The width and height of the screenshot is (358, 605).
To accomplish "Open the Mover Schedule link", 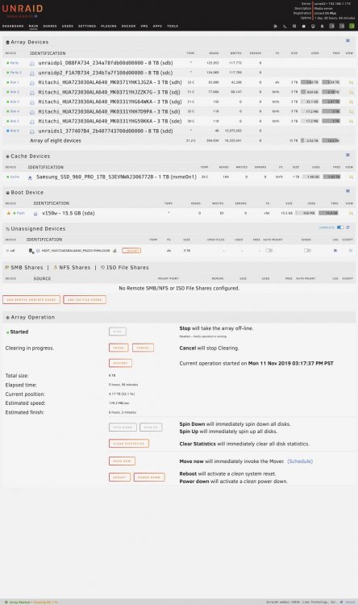I will 300,461.
